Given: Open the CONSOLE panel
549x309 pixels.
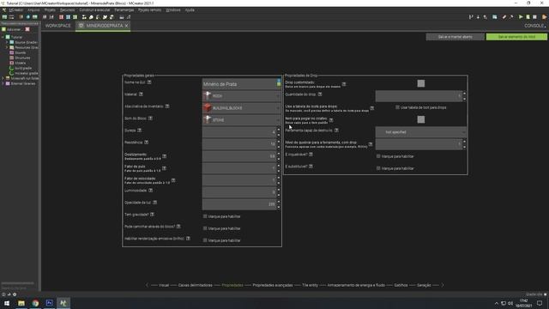Looking at the screenshot, I should (534, 26).
